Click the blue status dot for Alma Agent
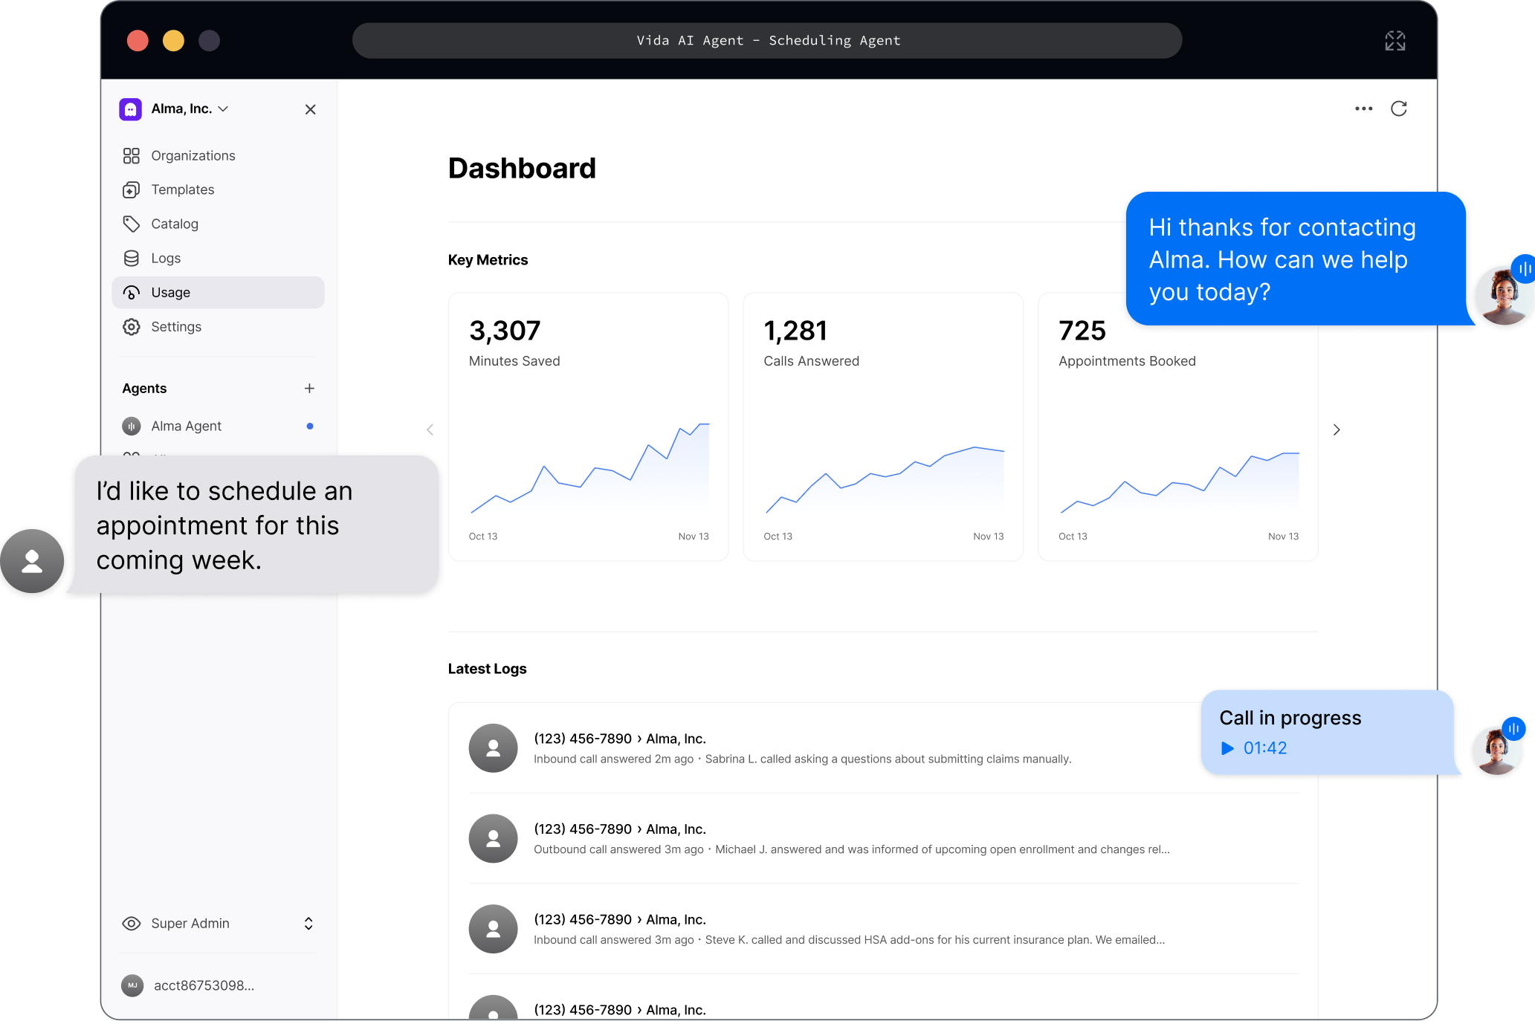1535x1021 pixels. pos(310,427)
